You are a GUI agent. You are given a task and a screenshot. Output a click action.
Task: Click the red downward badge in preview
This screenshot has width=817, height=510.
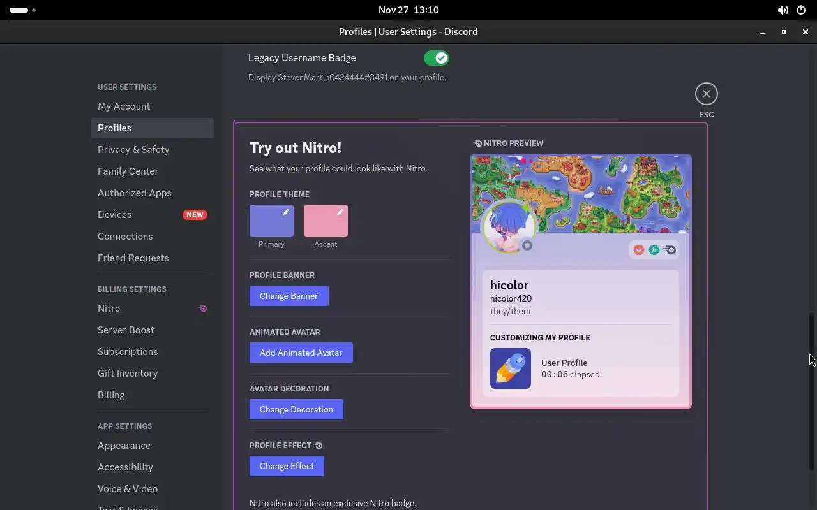tap(638, 250)
